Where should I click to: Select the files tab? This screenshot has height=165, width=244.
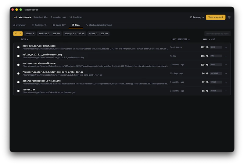click(x=76, y=25)
